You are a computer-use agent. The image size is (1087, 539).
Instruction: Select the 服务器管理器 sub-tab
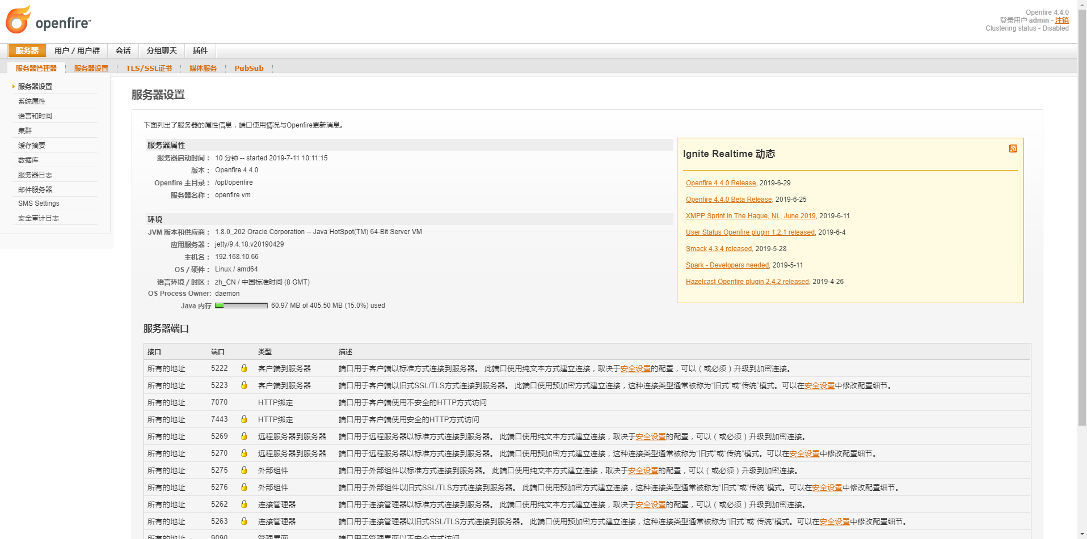[36, 68]
